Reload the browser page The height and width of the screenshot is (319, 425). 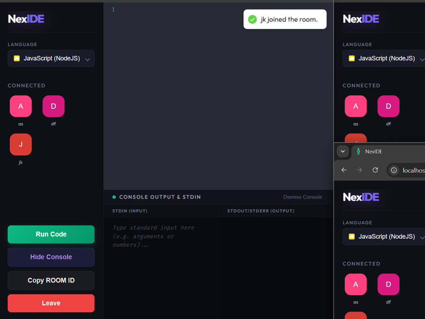pos(375,170)
